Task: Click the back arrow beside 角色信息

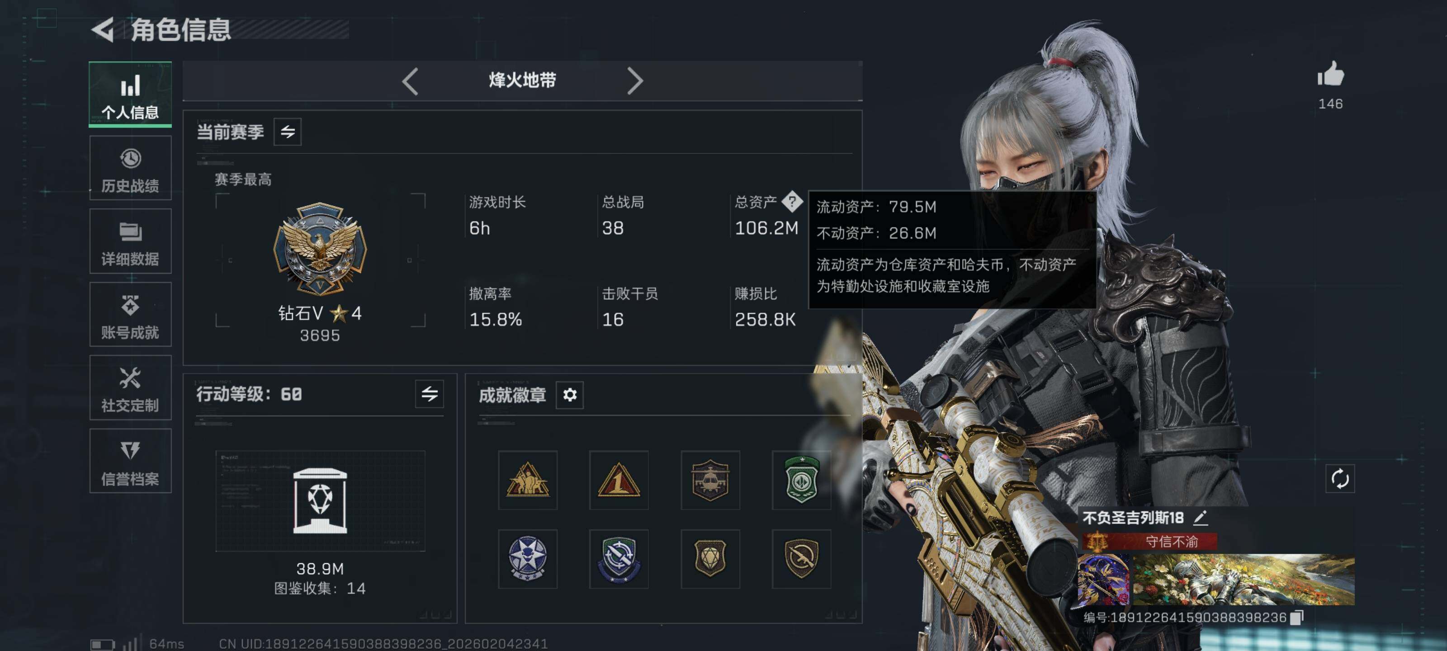Action: [x=104, y=30]
